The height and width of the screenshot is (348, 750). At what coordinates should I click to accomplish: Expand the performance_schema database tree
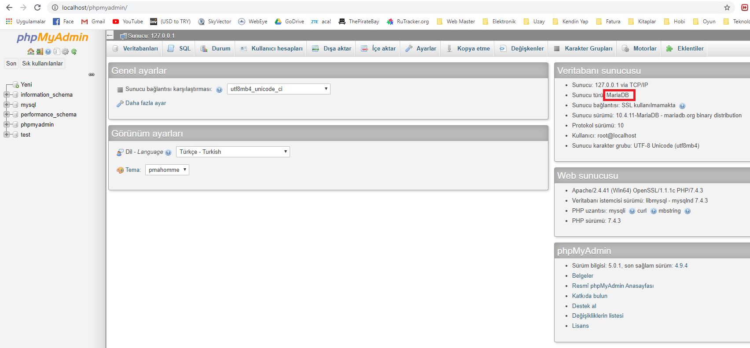point(7,114)
